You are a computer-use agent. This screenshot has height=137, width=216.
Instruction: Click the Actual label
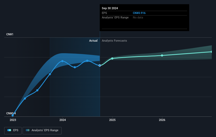[x=93, y=41]
